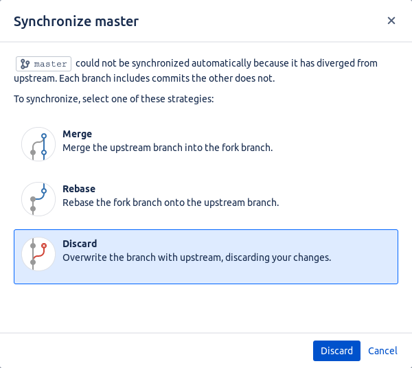Viewport: 412px width, 368px height.
Task: Click the branch icon in master tag
Action: pyautogui.click(x=25, y=64)
